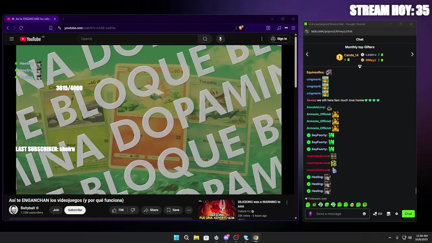Click Xavss username in chat
Viewport: 432px width, 243px height.
point(311,100)
